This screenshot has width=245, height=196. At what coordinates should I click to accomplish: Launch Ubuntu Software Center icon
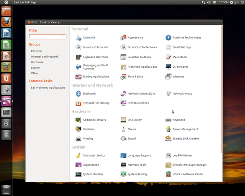click(168, 174)
